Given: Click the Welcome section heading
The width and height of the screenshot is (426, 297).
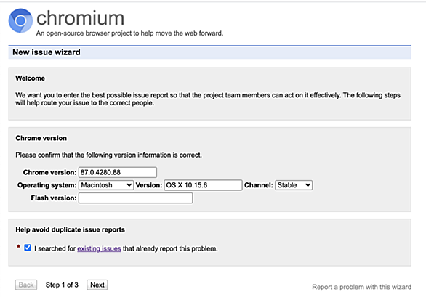Looking at the screenshot, I should [30, 78].
